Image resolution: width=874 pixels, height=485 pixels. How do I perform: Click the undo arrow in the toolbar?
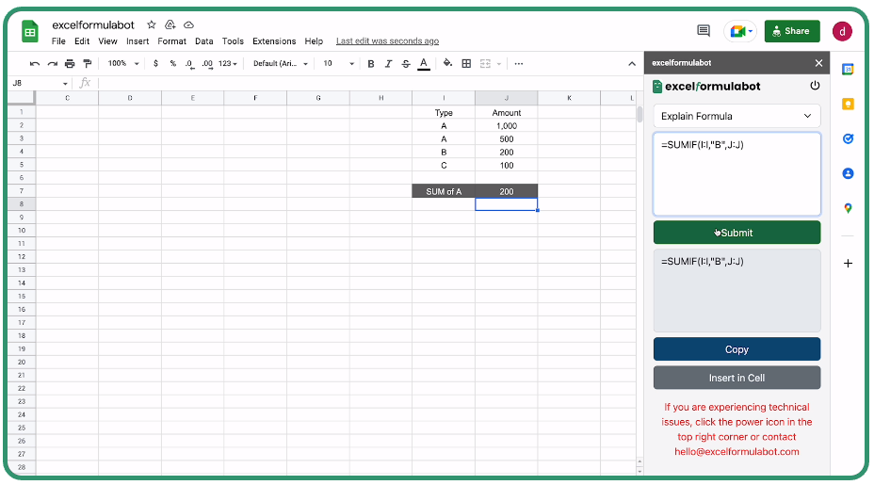pyautogui.click(x=35, y=64)
